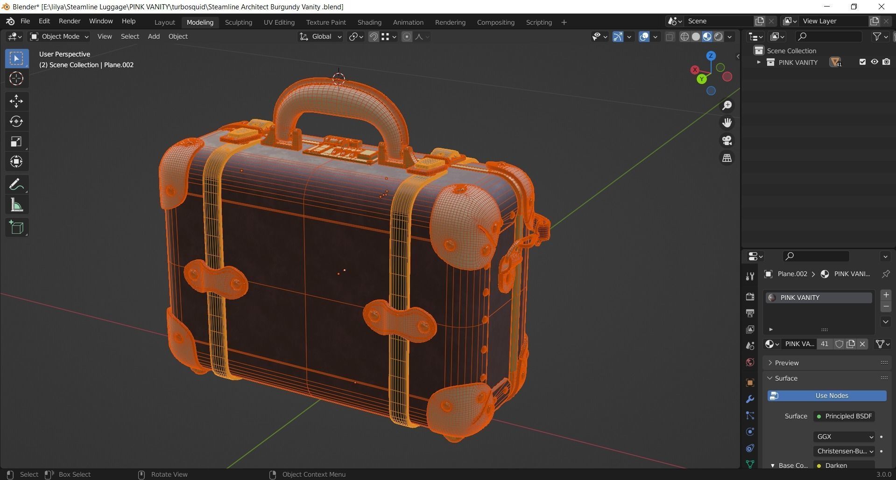896x480 pixels.
Task: Expand PINK VANITY collection in outliner
Action: click(759, 62)
